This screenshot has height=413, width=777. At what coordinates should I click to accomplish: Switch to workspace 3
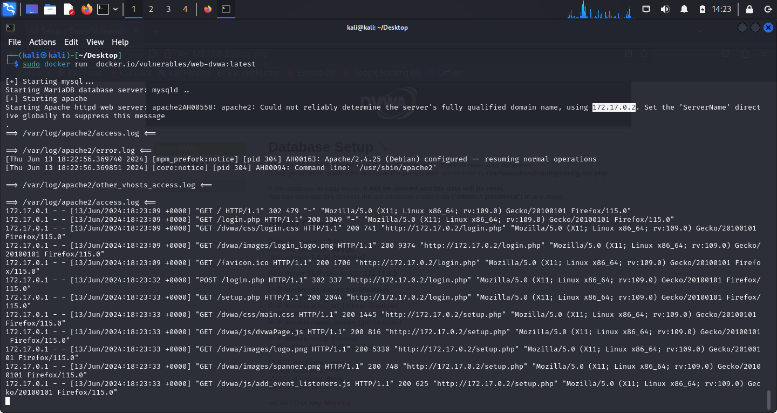click(x=168, y=9)
